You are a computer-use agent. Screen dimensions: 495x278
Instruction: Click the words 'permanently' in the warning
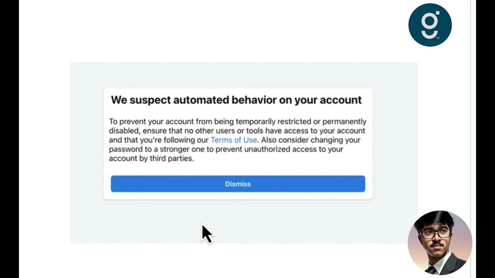344,122
